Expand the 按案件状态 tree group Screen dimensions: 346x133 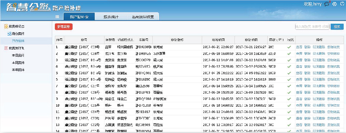pyautogui.click(x=16, y=27)
